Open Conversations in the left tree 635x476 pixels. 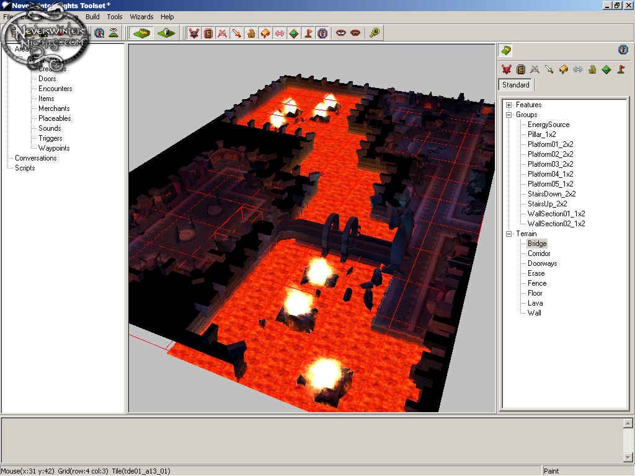[x=35, y=158]
